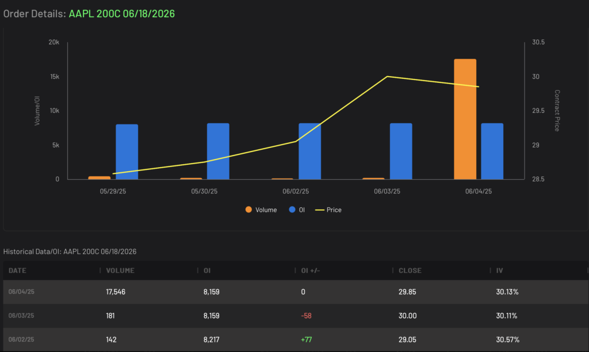Screen dimensions: 589x352
Task: Click IV value 30.13%
Action: pyautogui.click(x=507, y=292)
